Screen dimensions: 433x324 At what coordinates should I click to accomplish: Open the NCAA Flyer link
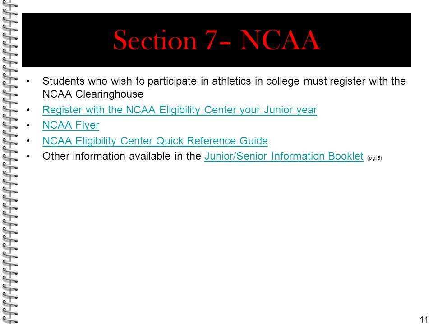pyautogui.click(x=71, y=126)
